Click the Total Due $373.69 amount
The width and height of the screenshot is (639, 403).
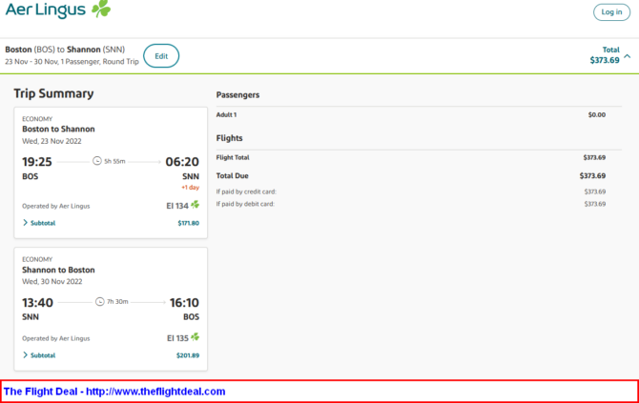pos(592,176)
